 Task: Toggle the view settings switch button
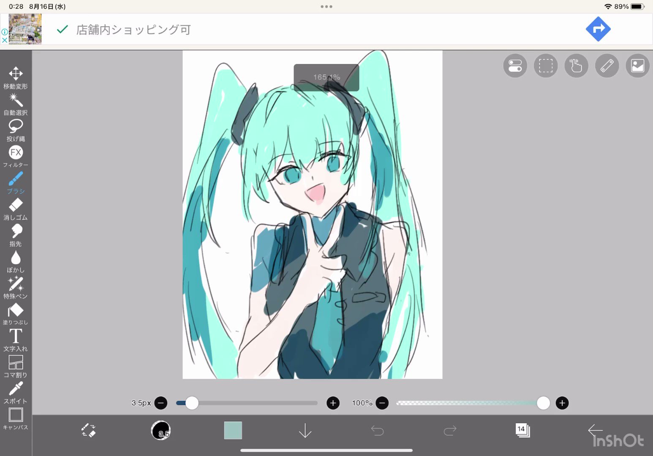coord(515,66)
